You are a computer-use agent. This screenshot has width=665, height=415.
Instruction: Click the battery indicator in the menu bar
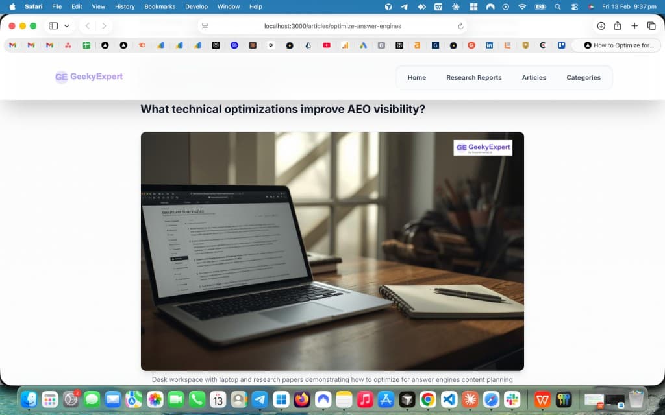point(540,6)
